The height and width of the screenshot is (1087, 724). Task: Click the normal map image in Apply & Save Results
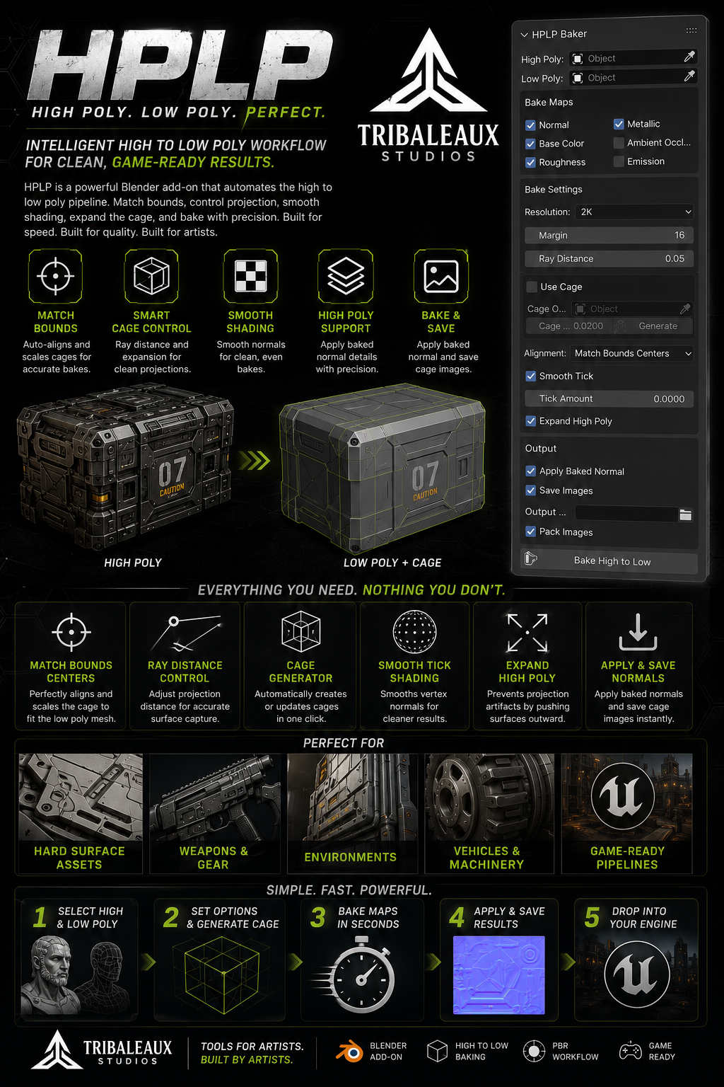pos(499,975)
